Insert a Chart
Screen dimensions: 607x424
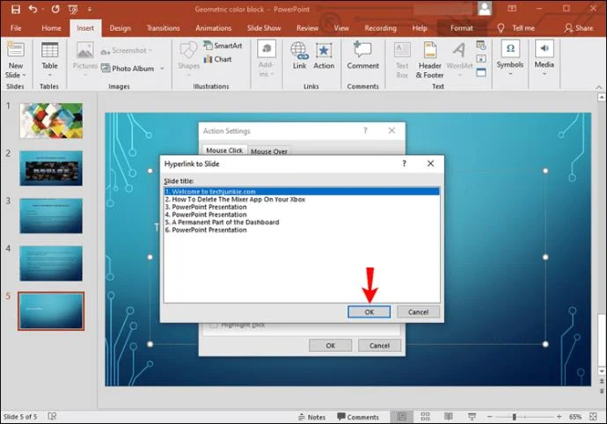tap(217, 59)
